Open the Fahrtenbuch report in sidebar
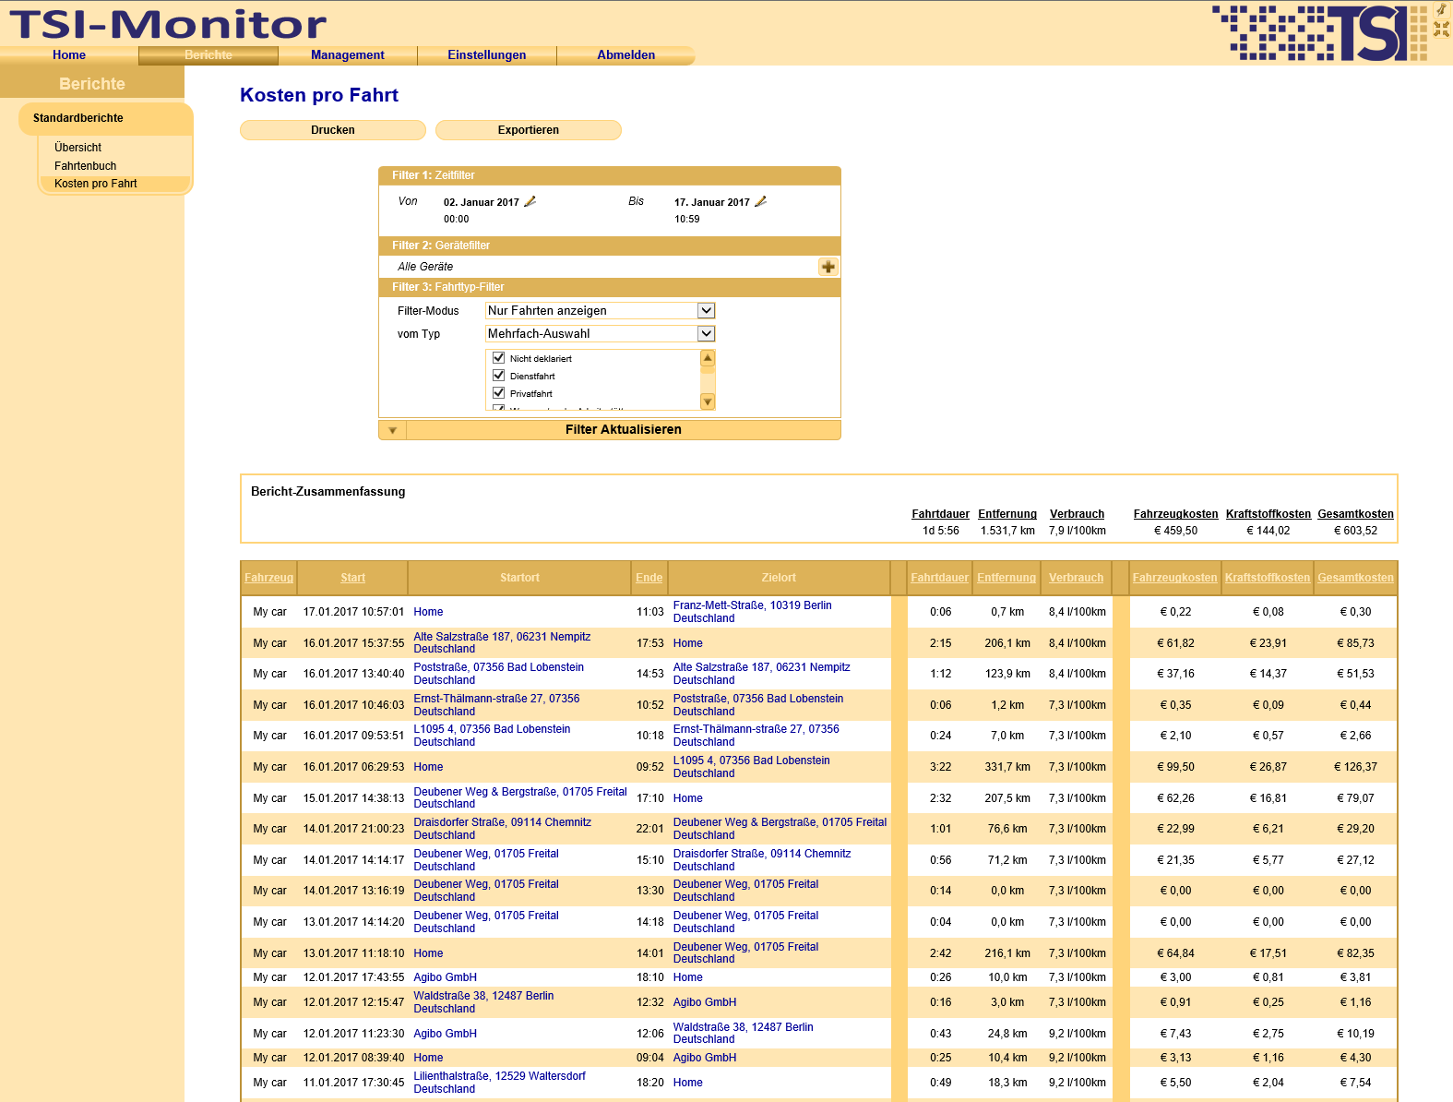The image size is (1453, 1102). 85,166
